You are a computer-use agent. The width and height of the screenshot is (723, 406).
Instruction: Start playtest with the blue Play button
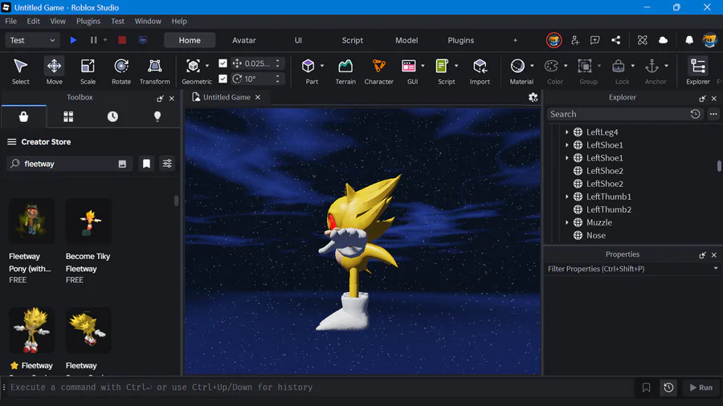[x=73, y=40]
